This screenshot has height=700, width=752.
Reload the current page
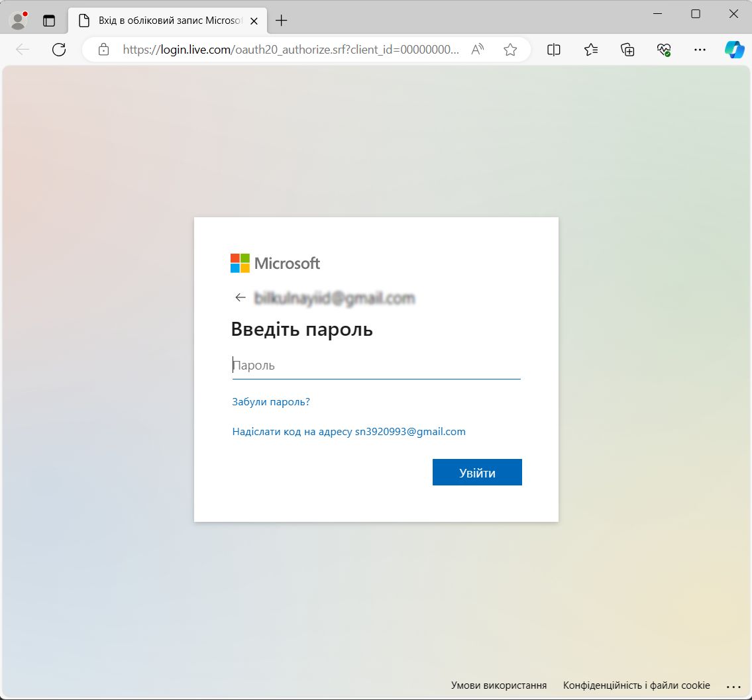(58, 49)
